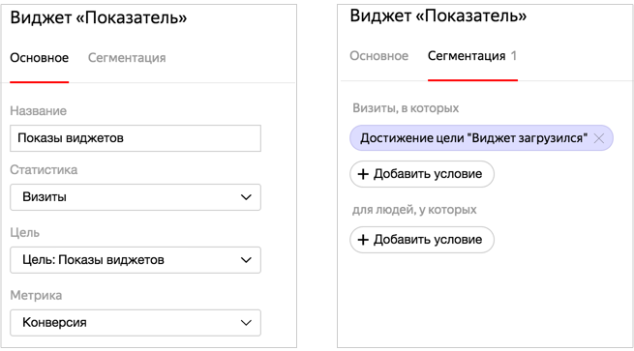Screen dimensions: 634x351
Task: Click the Статистика label
Action: tap(44, 169)
